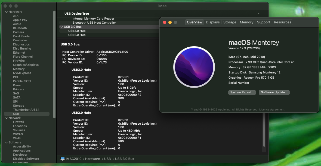
Task: Click the macOS Monterey logo image
Action: 194,67
